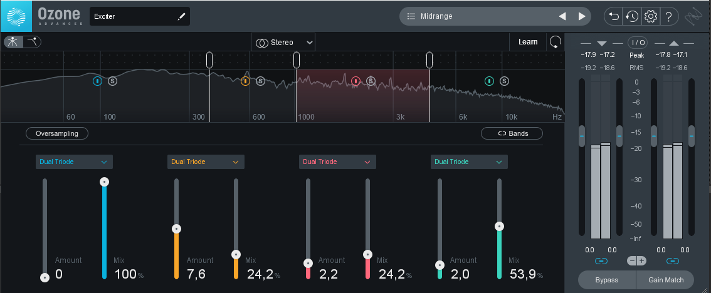Open the Stereo channel mode dropdown
This screenshot has width=711, height=293.
(283, 42)
